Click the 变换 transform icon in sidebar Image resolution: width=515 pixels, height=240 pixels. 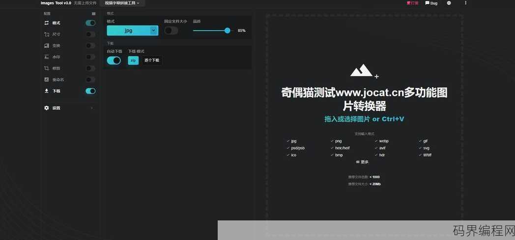[x=46, y=46]
